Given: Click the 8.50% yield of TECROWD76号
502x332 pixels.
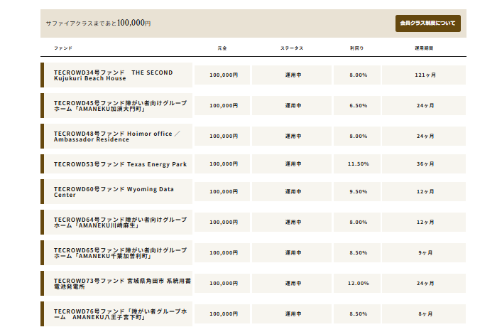Looking at the screenshot, I should click(357, 314).
